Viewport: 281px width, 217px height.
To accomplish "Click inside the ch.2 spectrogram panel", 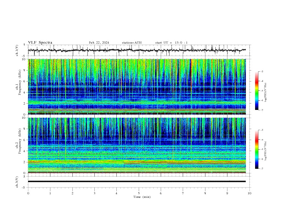I will 137,145.
